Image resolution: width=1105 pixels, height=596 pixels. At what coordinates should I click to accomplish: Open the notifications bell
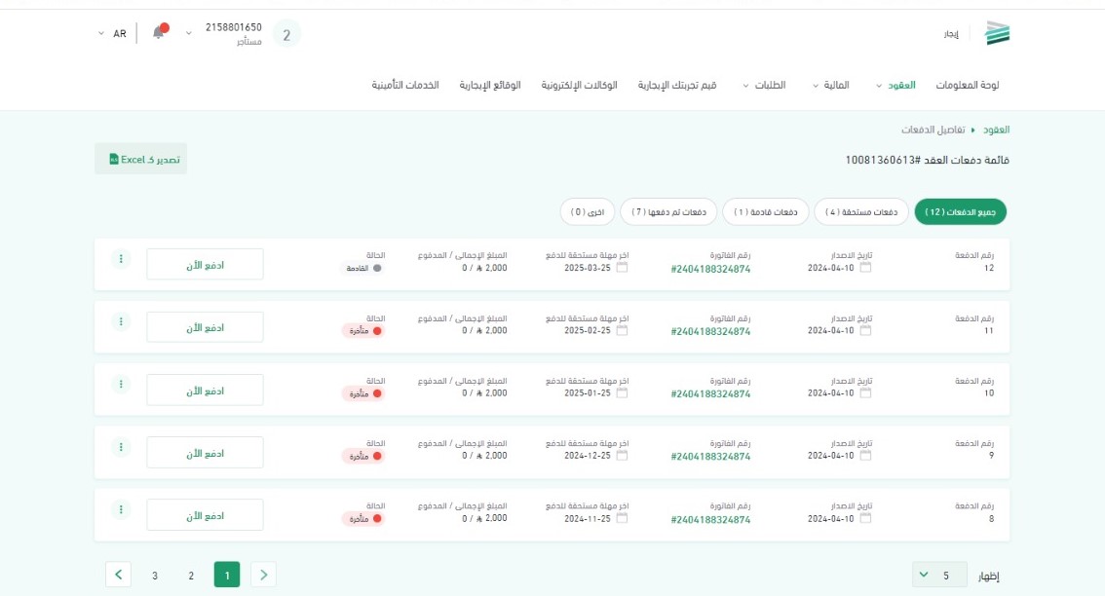click(x=159, y=33)
